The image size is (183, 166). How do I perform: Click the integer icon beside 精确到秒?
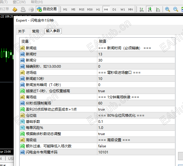coord(22,66)
